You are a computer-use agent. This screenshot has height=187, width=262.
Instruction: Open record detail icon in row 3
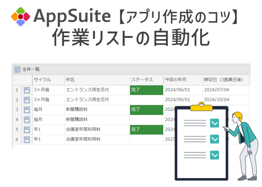point(27,110)
